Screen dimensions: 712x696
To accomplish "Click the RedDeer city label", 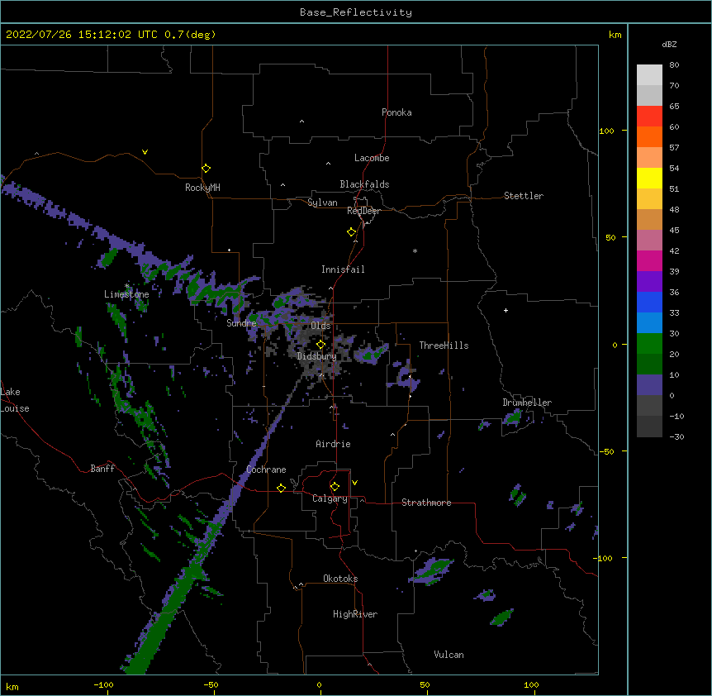I will (x=363, y=211).
